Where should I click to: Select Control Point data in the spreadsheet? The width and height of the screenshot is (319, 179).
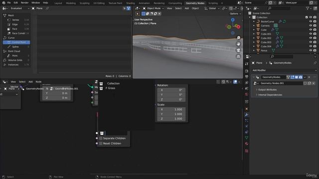(16, 42)
